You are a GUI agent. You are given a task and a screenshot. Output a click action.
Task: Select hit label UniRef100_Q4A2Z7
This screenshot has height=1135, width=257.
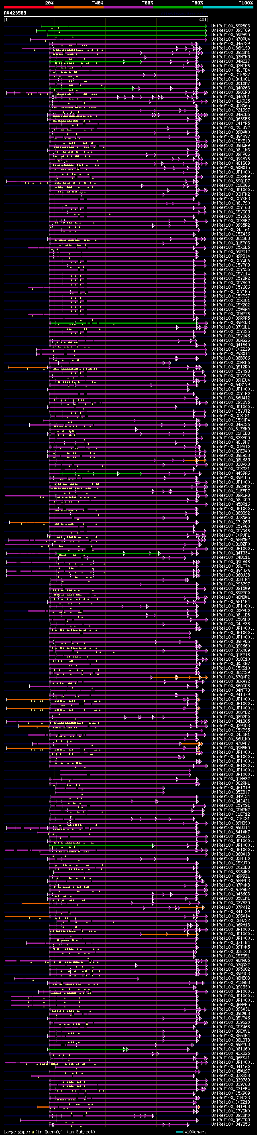pyautogui.click(x=230, y=61)
